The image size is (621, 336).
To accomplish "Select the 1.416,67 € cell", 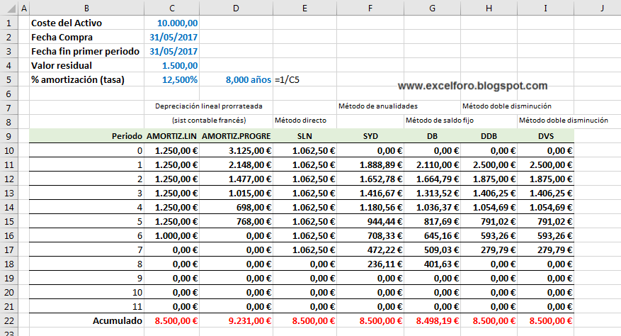I will pos(370,194).
